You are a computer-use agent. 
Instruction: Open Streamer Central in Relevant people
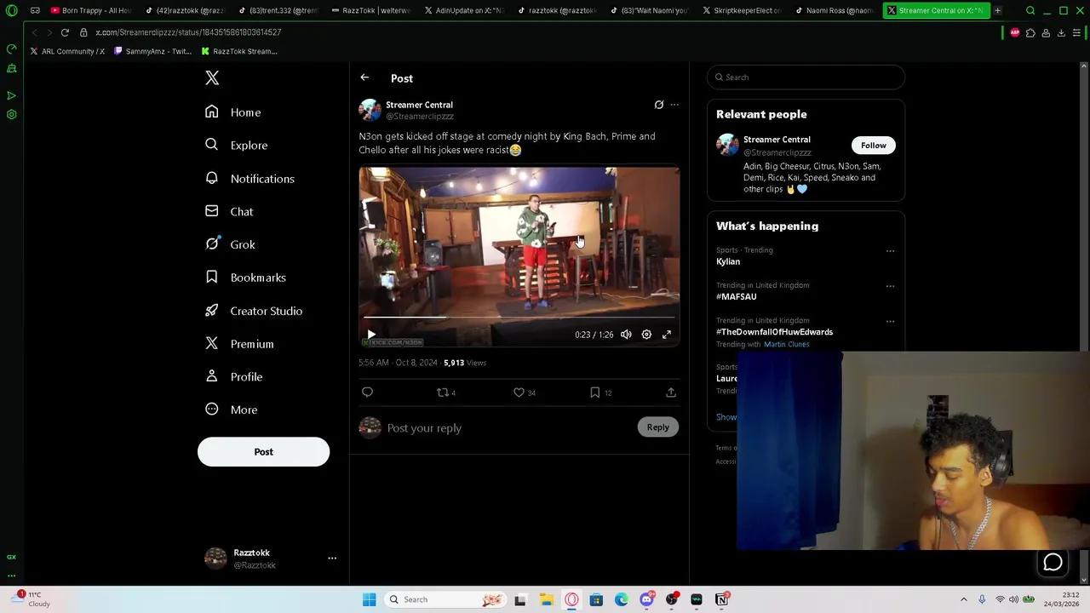pos(777,140)
